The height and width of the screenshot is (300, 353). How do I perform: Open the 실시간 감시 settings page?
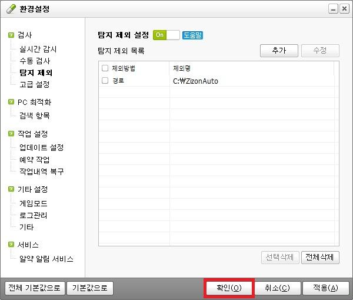coord(38,50)
